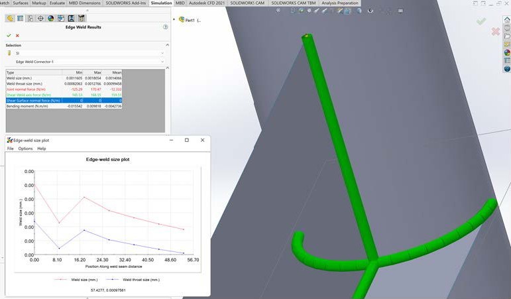This screenshot has height=299, width=511.
Task: Open SOLIDWORKS Resources home icon in task pane
Action: click(507, 20)
